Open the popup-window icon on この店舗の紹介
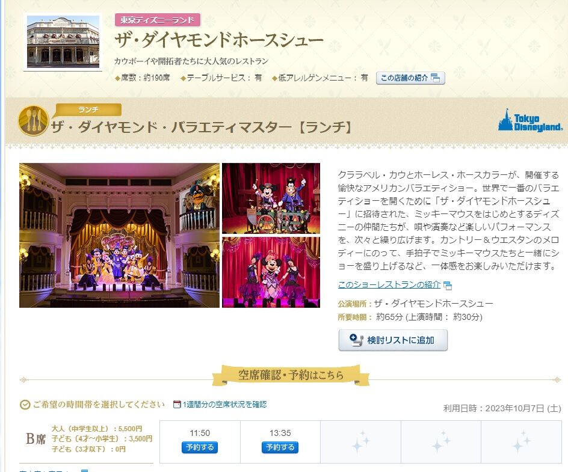Screen dimensions: 568x472 [x=436, y=78]
